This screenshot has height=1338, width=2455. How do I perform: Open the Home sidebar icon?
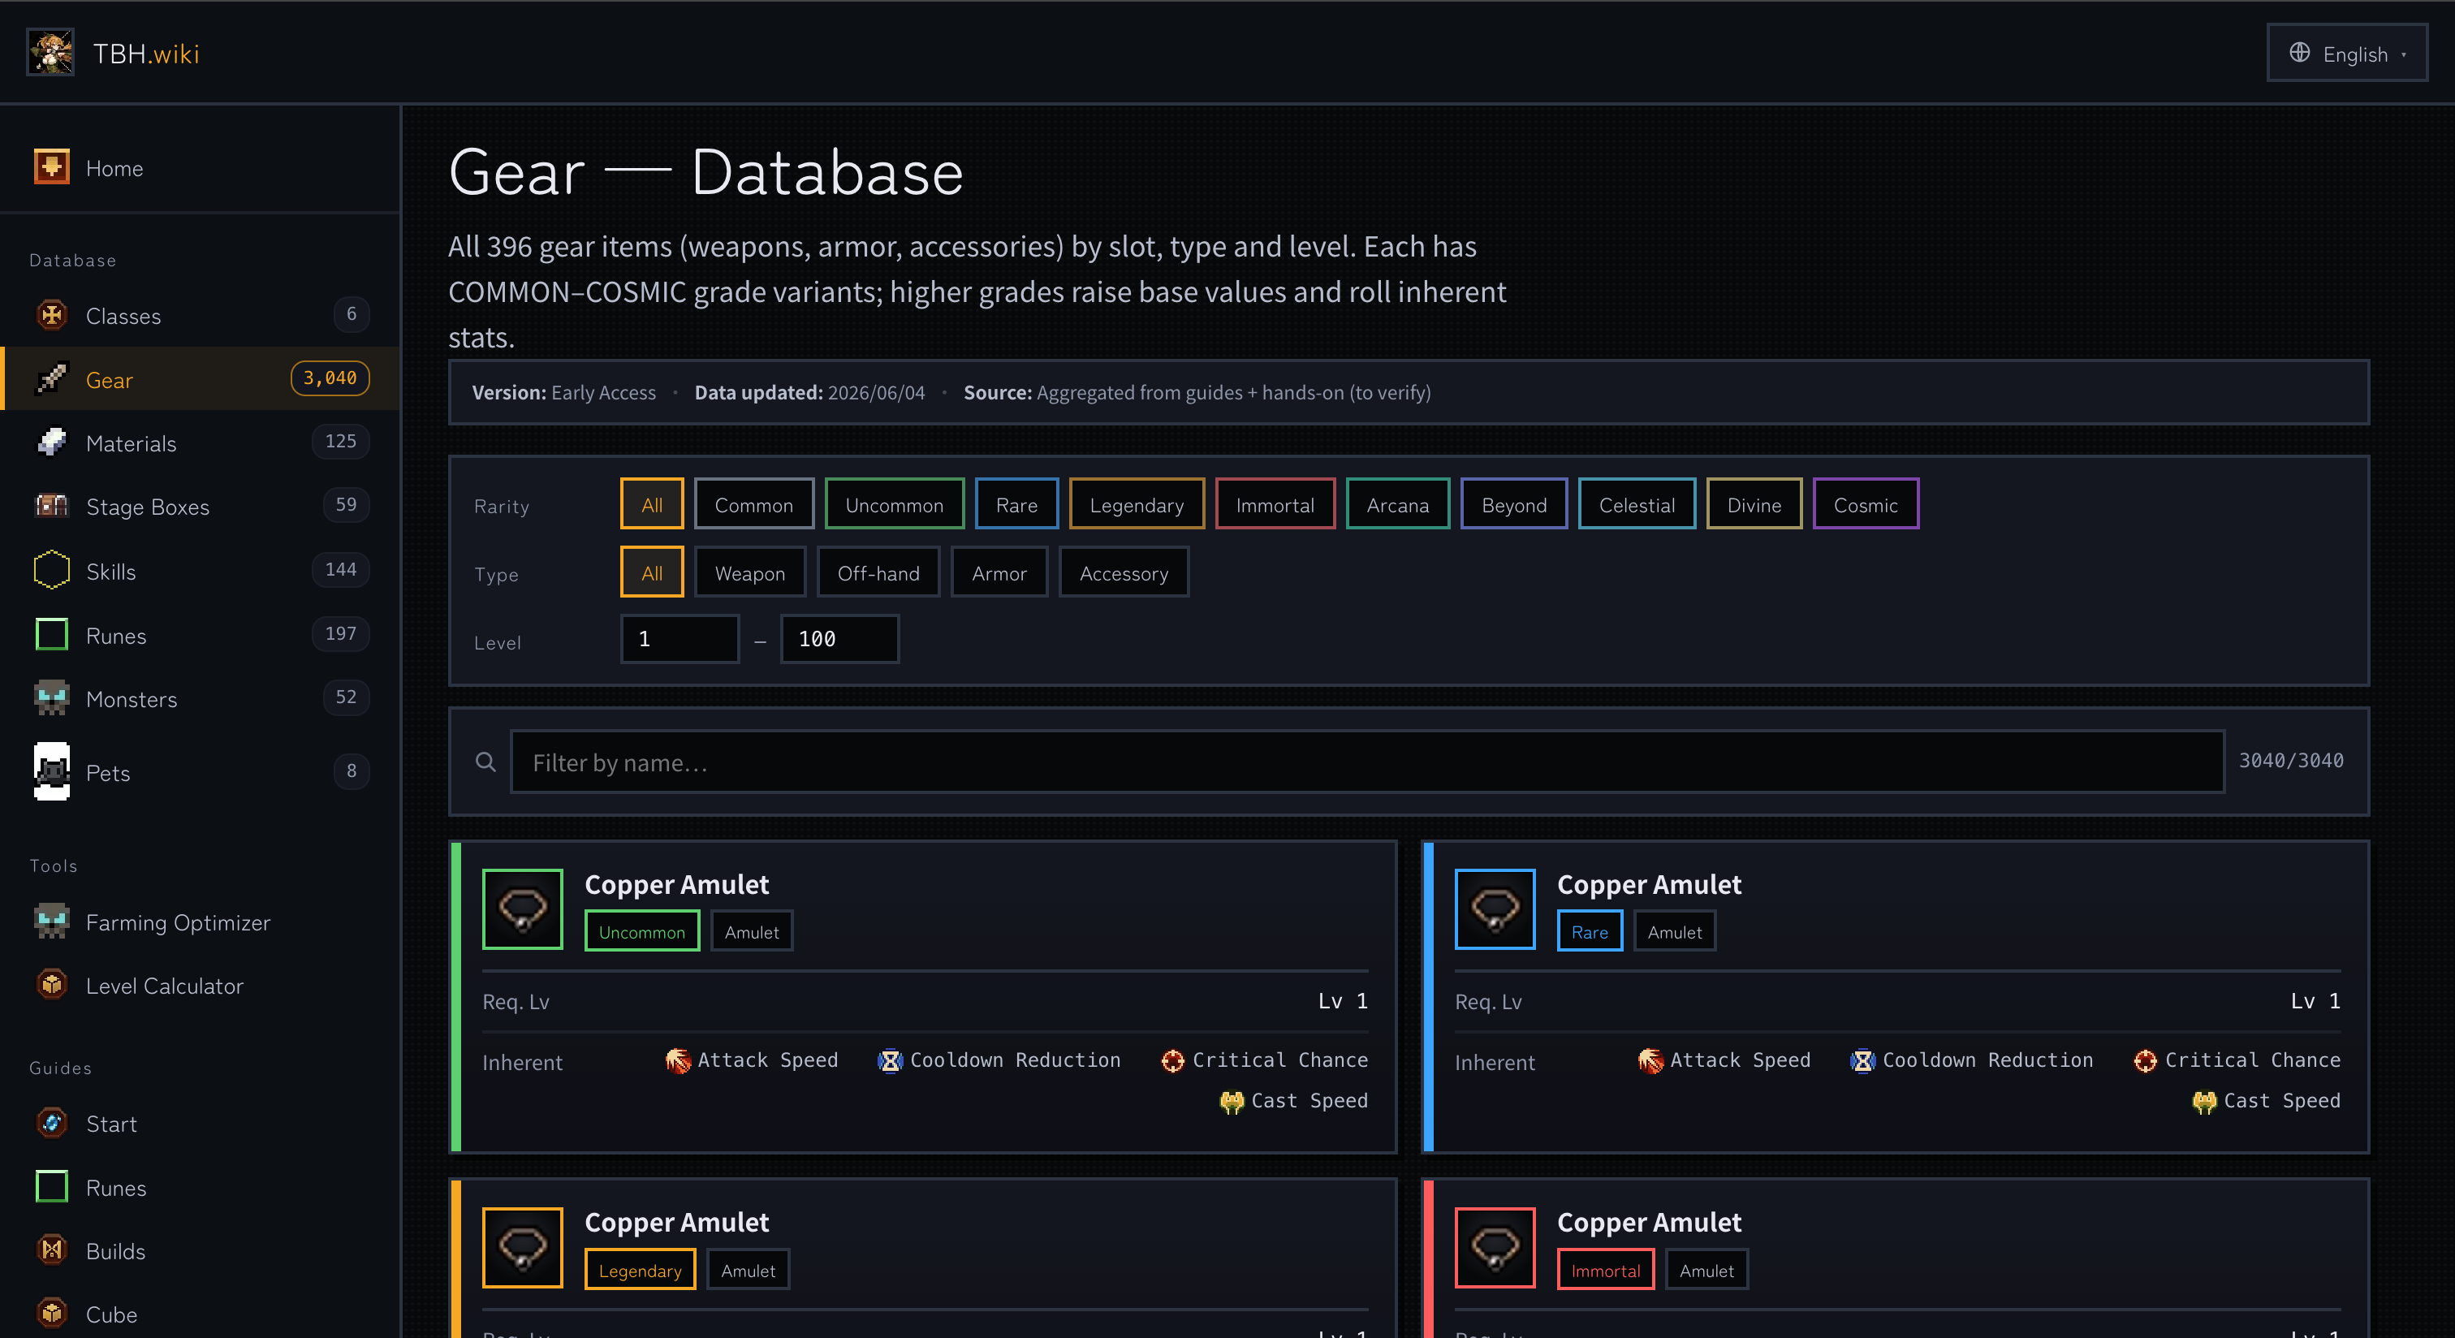[51, 166]
